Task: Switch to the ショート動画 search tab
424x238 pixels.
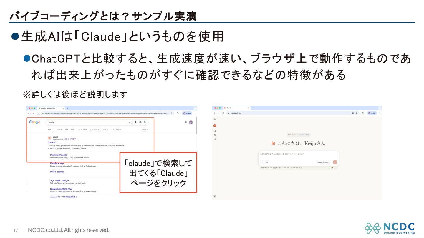Action: (82, 130)
